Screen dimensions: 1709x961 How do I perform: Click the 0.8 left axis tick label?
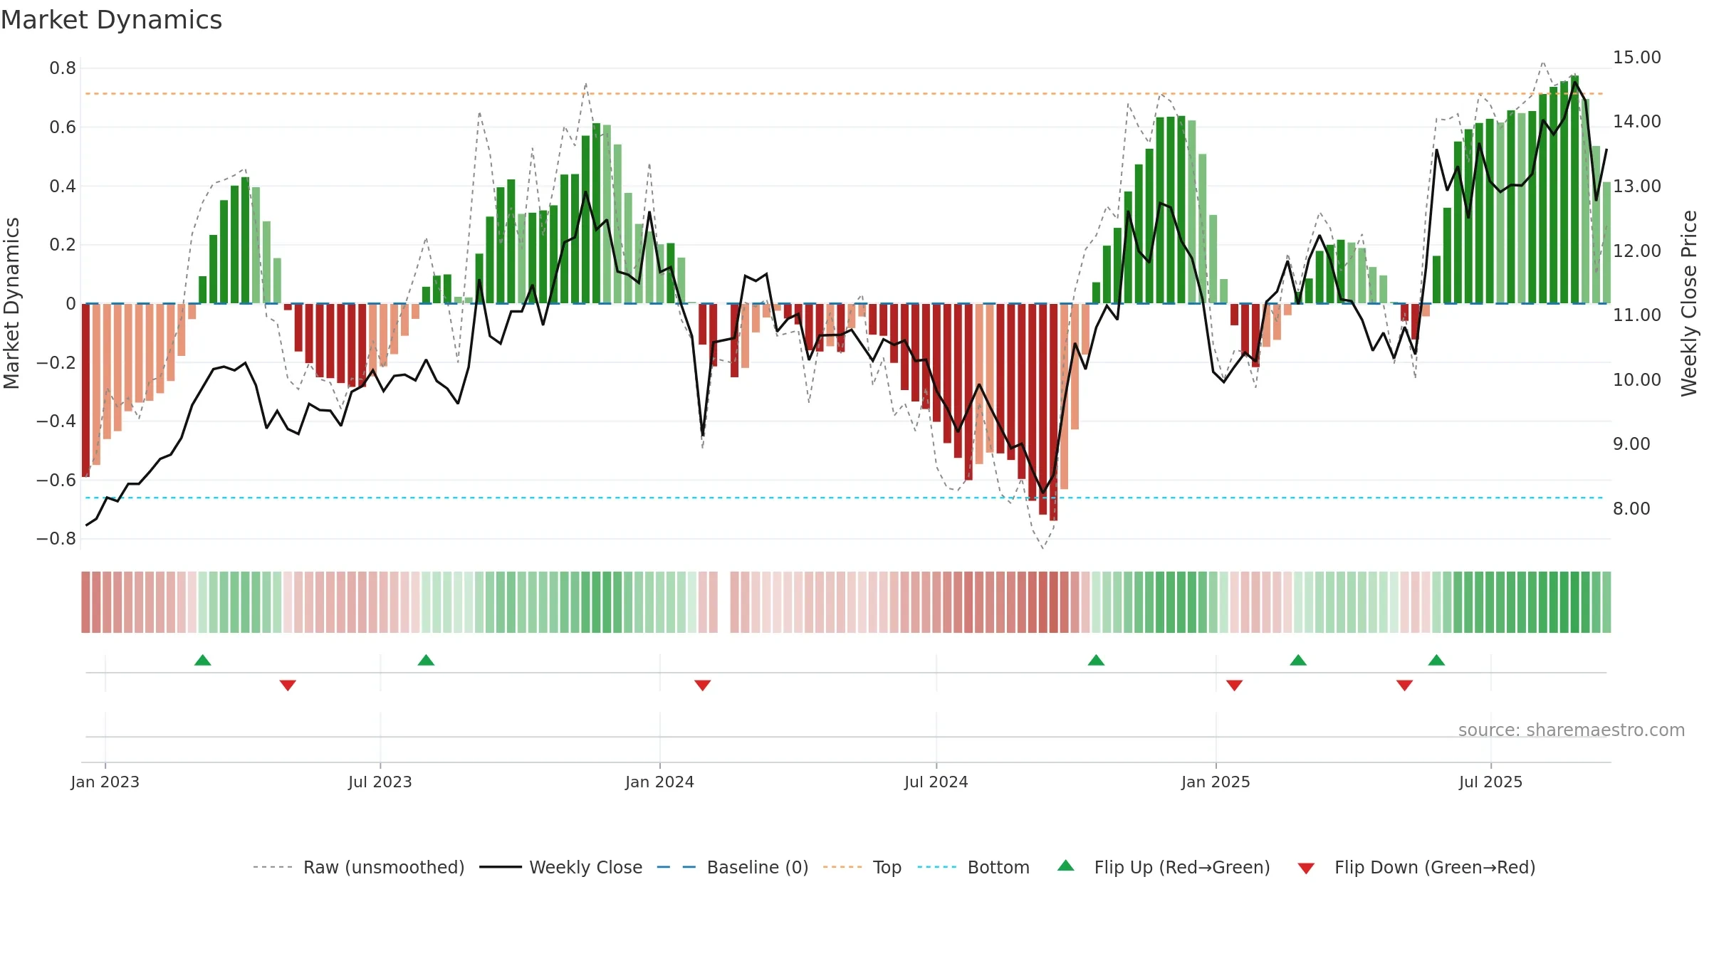(x=63, y=68)
